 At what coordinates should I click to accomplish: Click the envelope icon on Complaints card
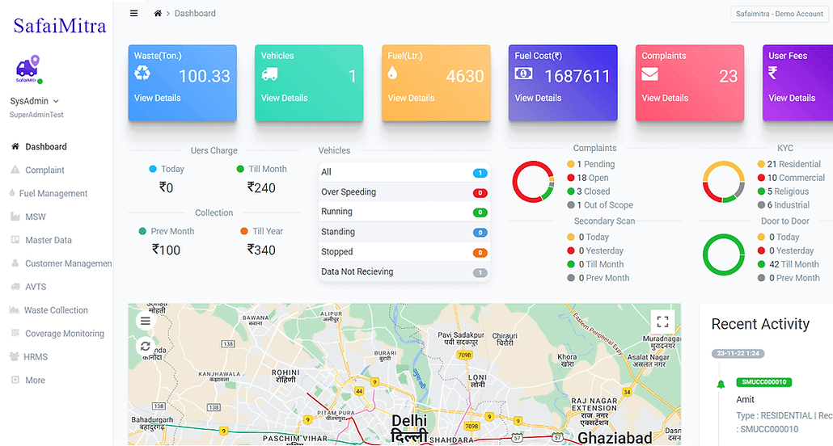point(649,74)
